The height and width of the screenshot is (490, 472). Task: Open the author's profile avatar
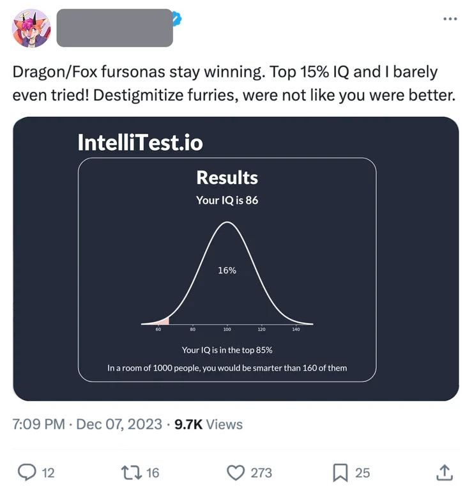click(32, 28)
